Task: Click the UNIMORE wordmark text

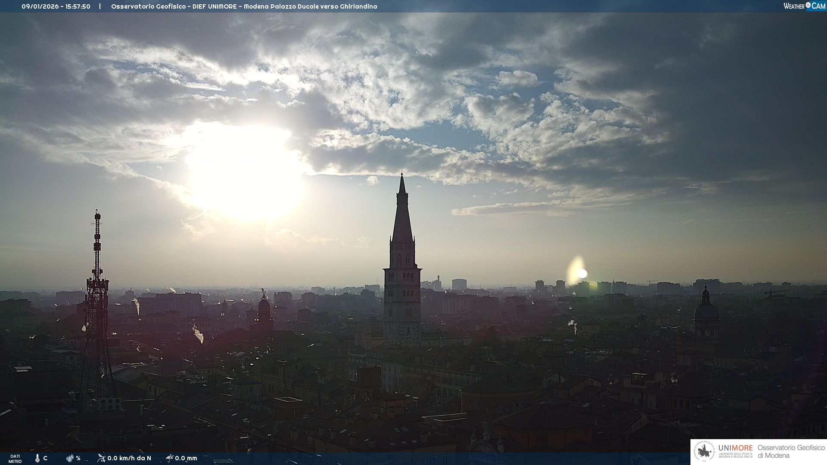Action: pos(735,448)
